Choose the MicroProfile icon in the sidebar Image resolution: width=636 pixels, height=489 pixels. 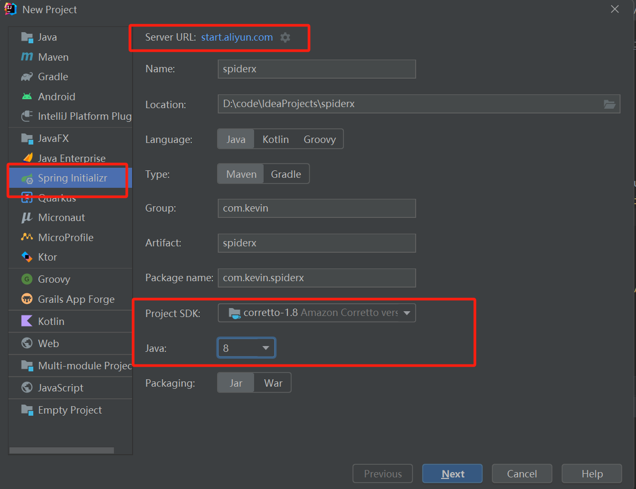point(27,237)
